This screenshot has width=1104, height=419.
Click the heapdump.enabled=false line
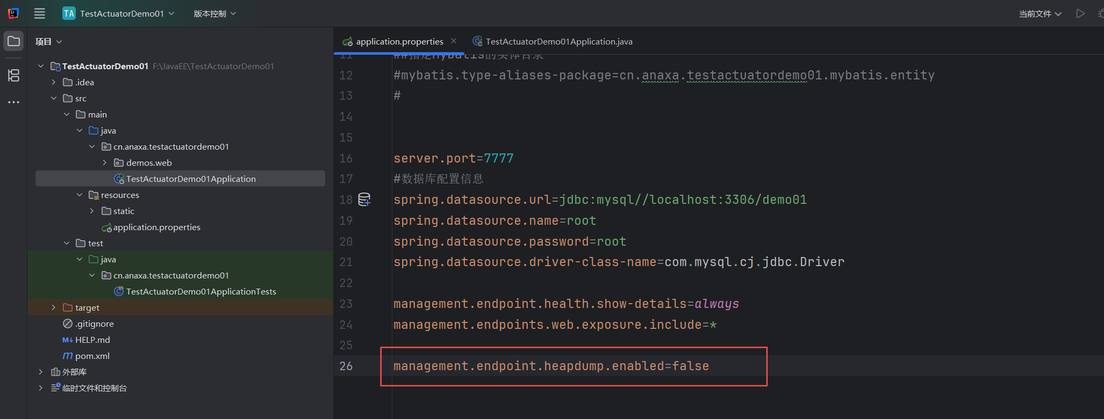551,366
